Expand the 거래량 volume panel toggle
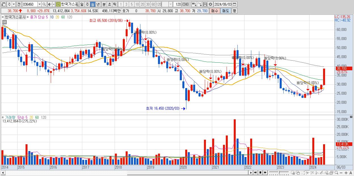Image resolution: width=354 pixels, height=176 pixels. click(x=3, y=117)
